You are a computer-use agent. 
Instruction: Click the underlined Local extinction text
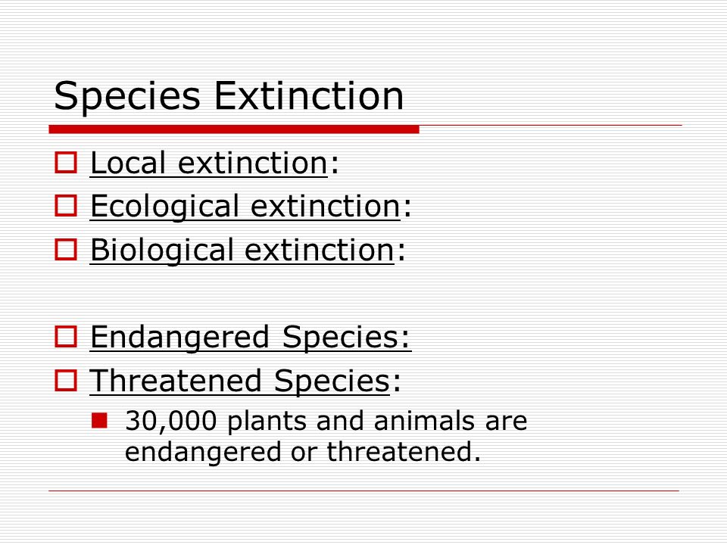click(209, 163)
